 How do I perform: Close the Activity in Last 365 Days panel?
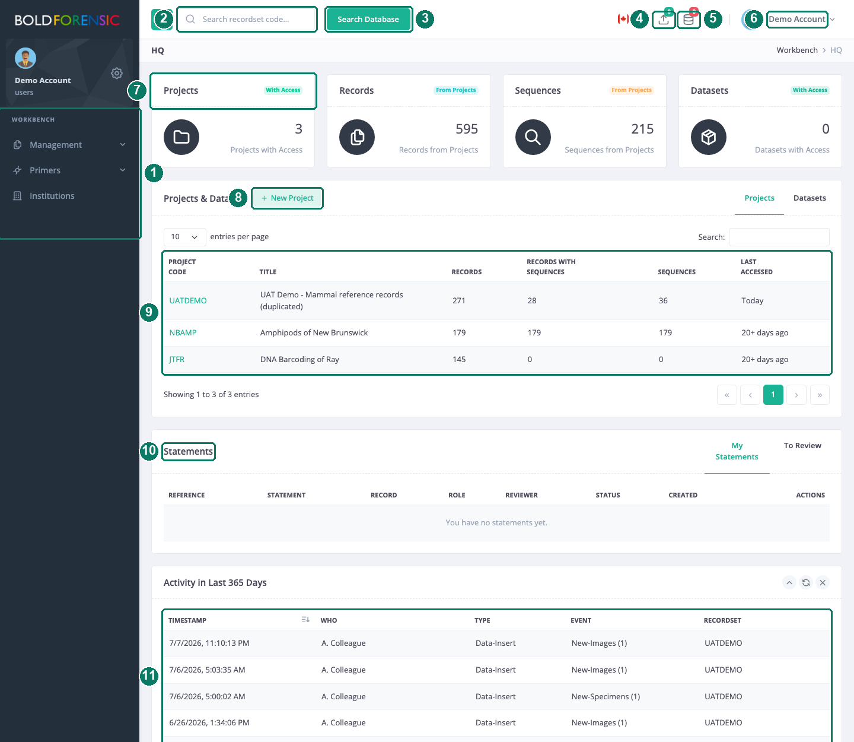(x=823, y=582)
